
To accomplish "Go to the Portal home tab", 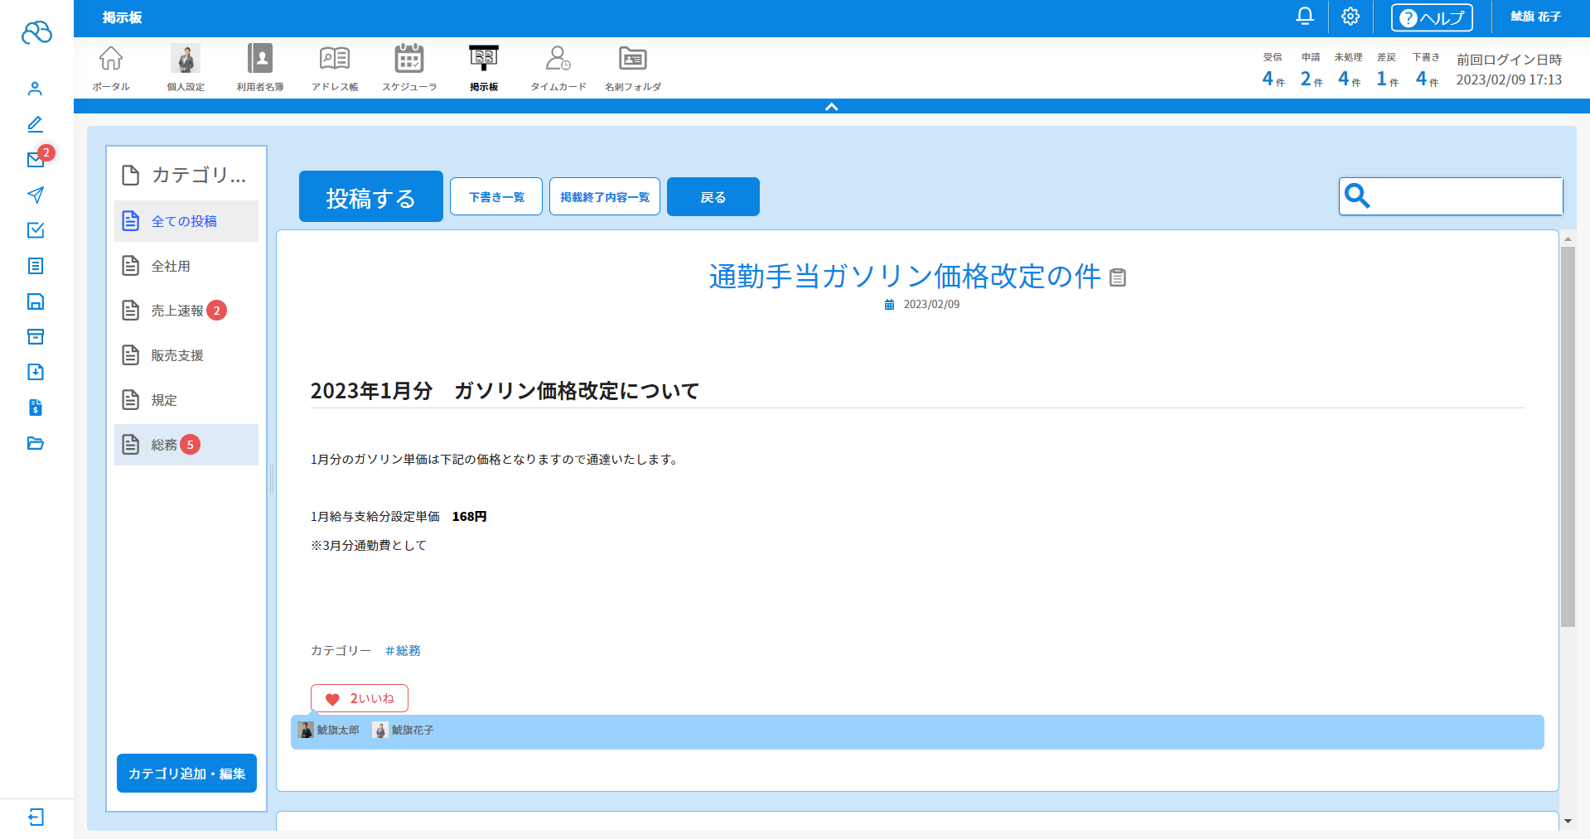I will point(111,67).
